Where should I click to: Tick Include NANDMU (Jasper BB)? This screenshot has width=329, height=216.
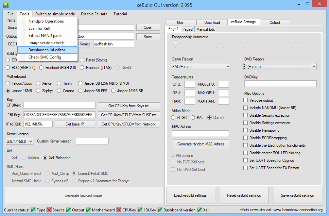click(x=246, y=108)
